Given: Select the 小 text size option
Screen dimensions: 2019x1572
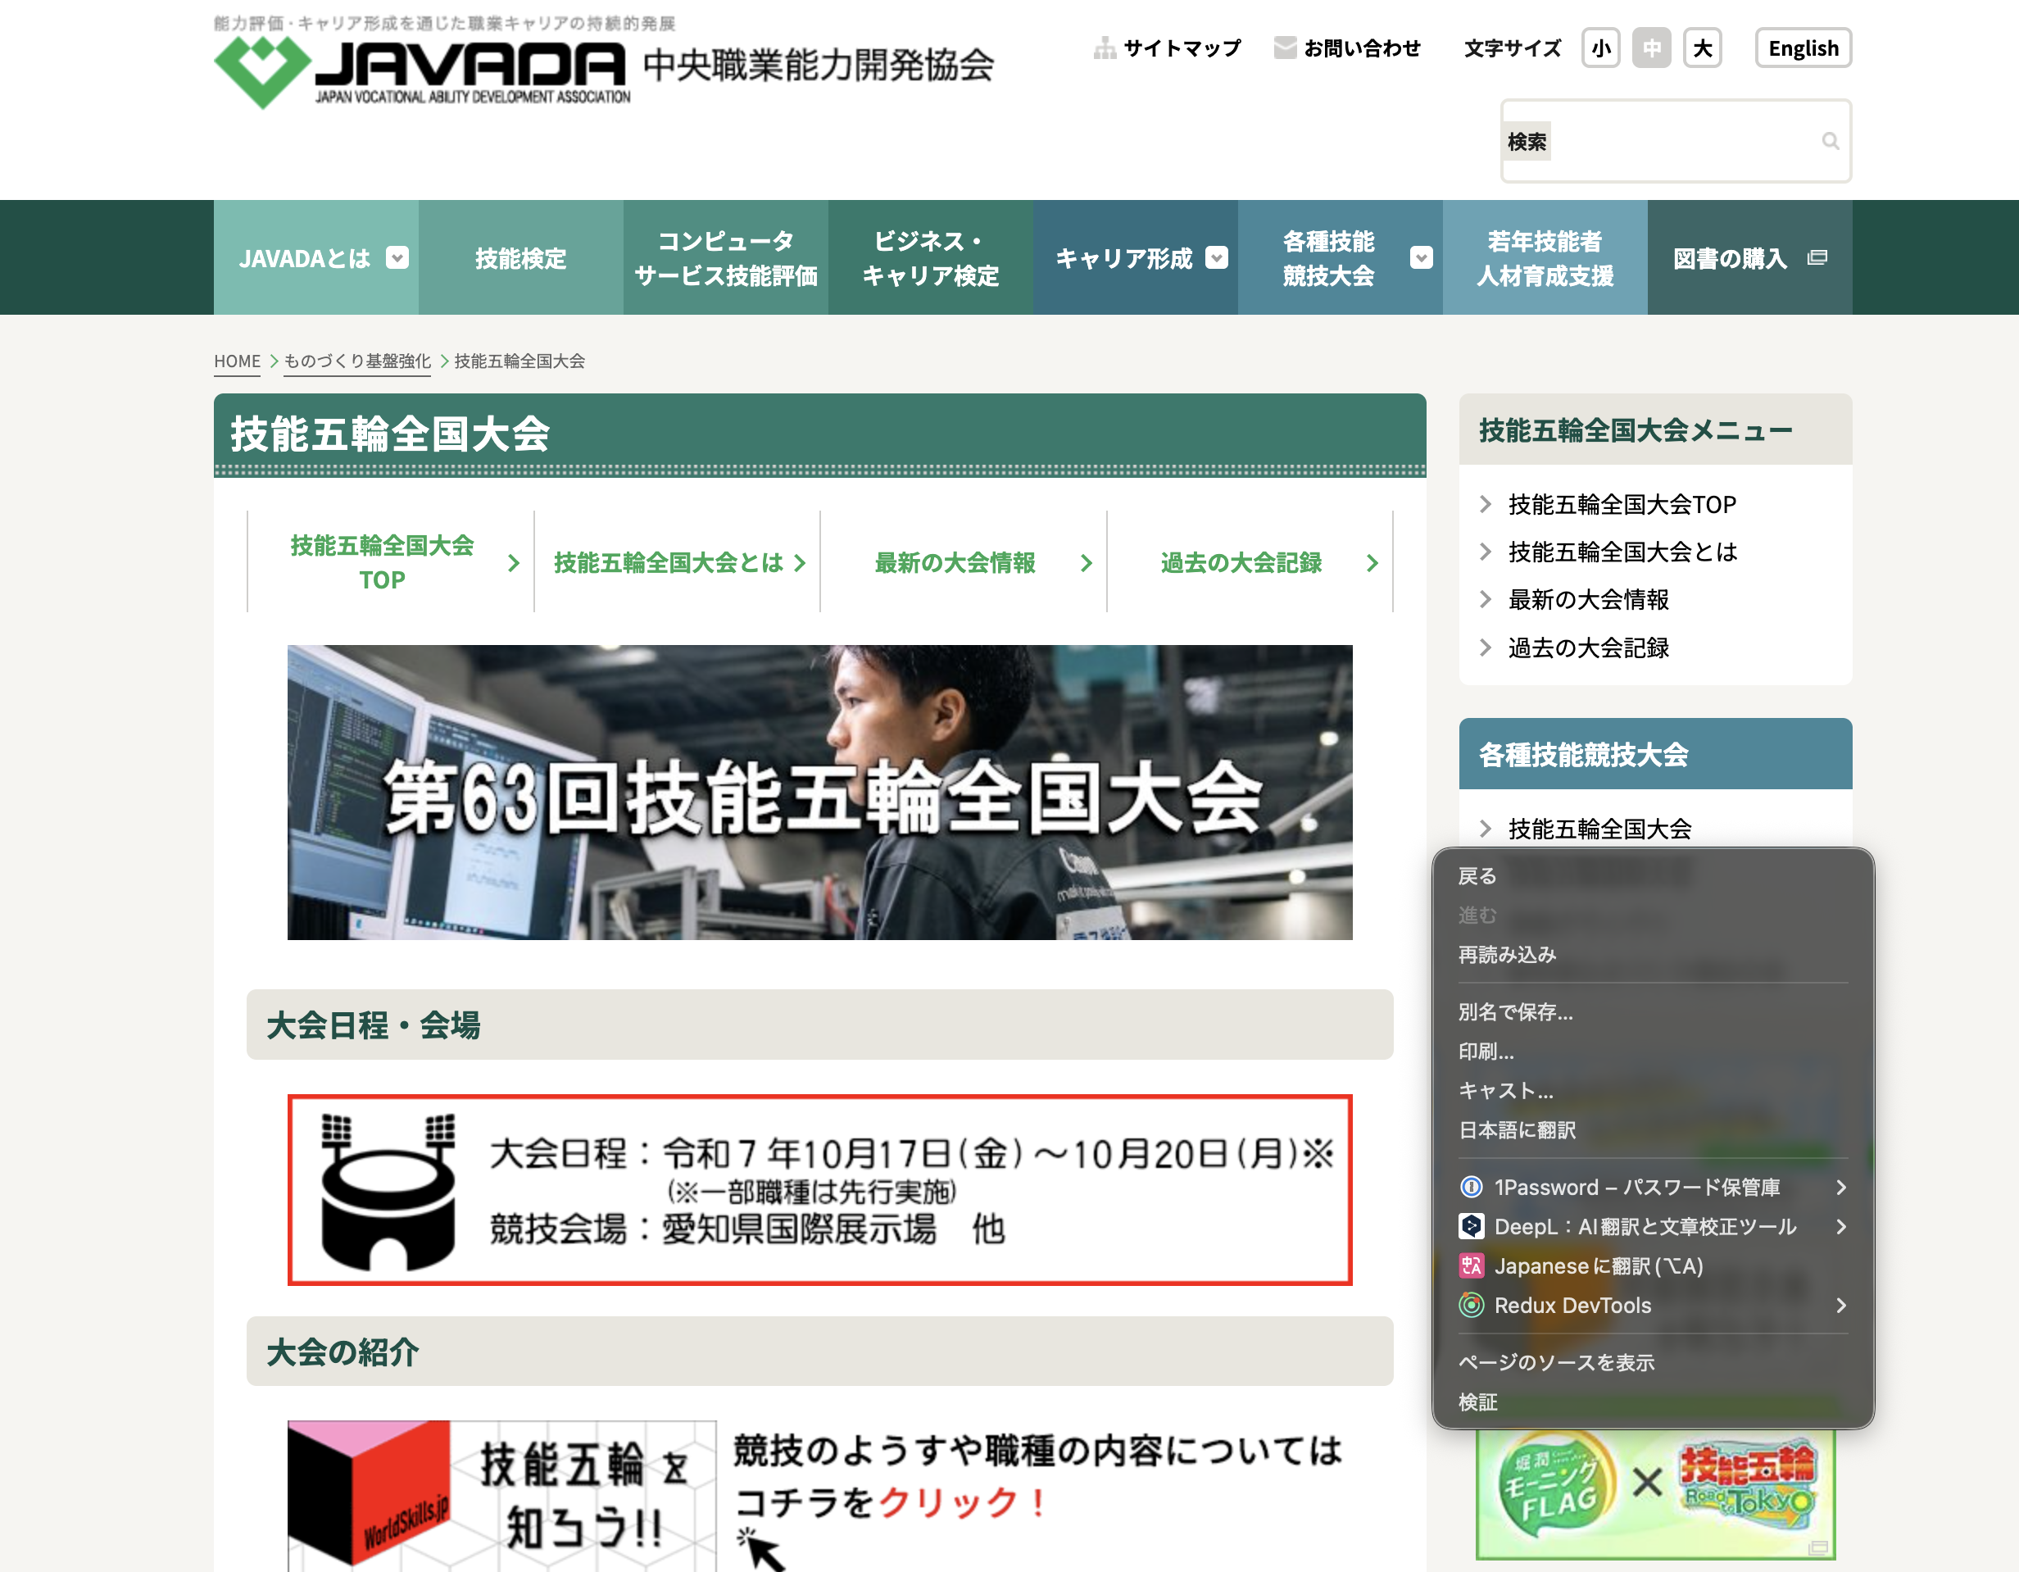Looking at the screenshot, I should coord(1600,48).
